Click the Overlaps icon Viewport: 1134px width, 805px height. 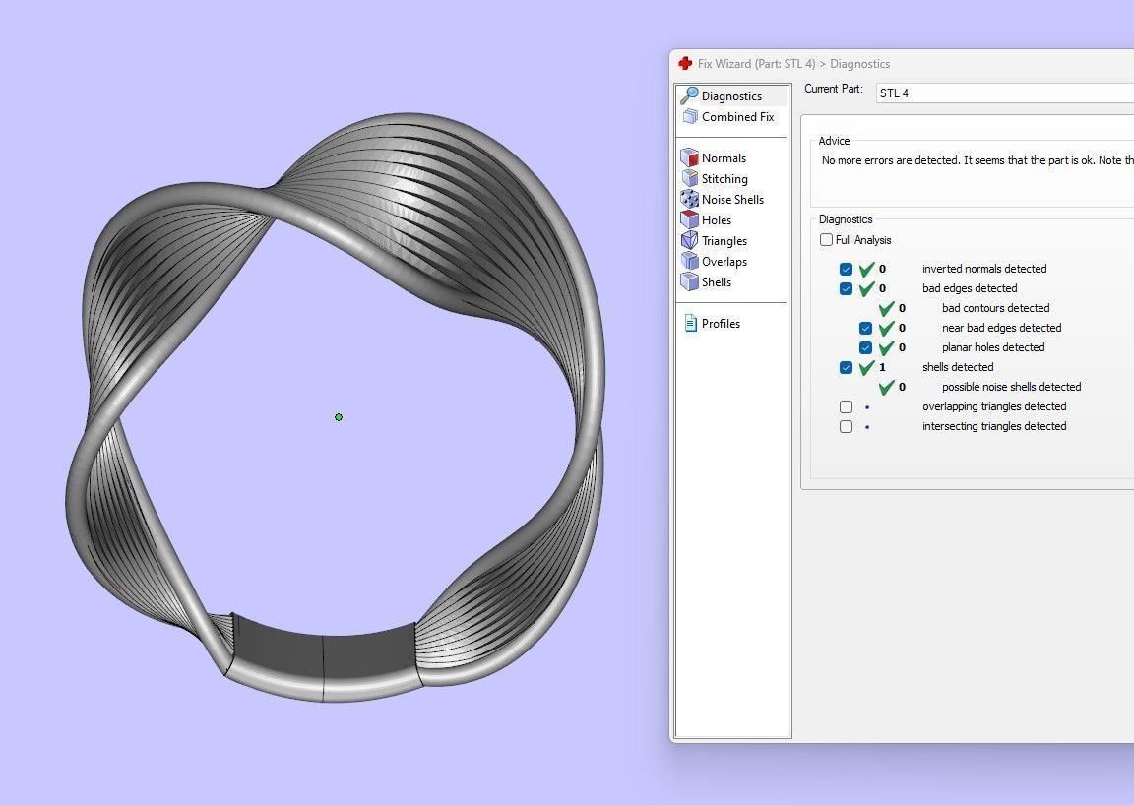(689, 261)
